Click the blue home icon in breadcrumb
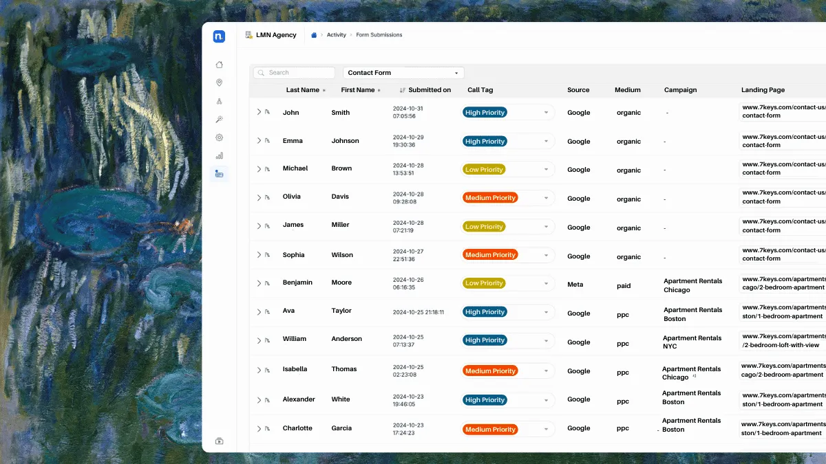 click(314, 35)
